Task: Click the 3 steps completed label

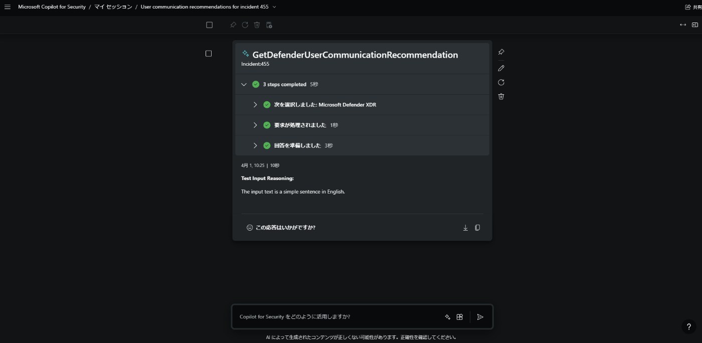Action: (x=284, y=84)
